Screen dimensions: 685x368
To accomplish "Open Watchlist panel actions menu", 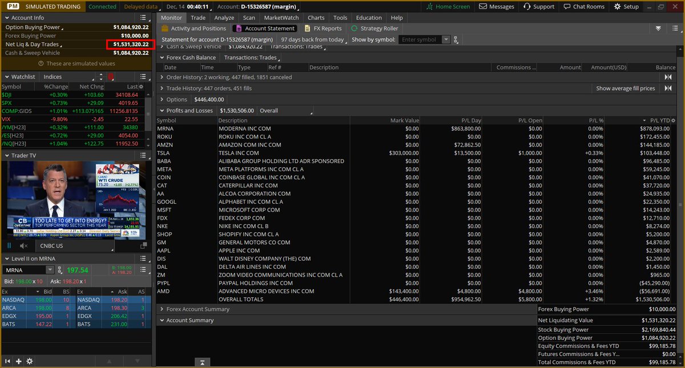I will (143, 76).
